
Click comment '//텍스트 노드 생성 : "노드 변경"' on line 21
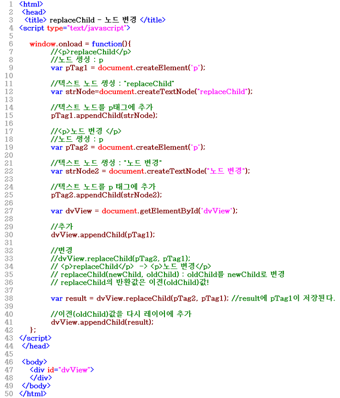[106, 163]
